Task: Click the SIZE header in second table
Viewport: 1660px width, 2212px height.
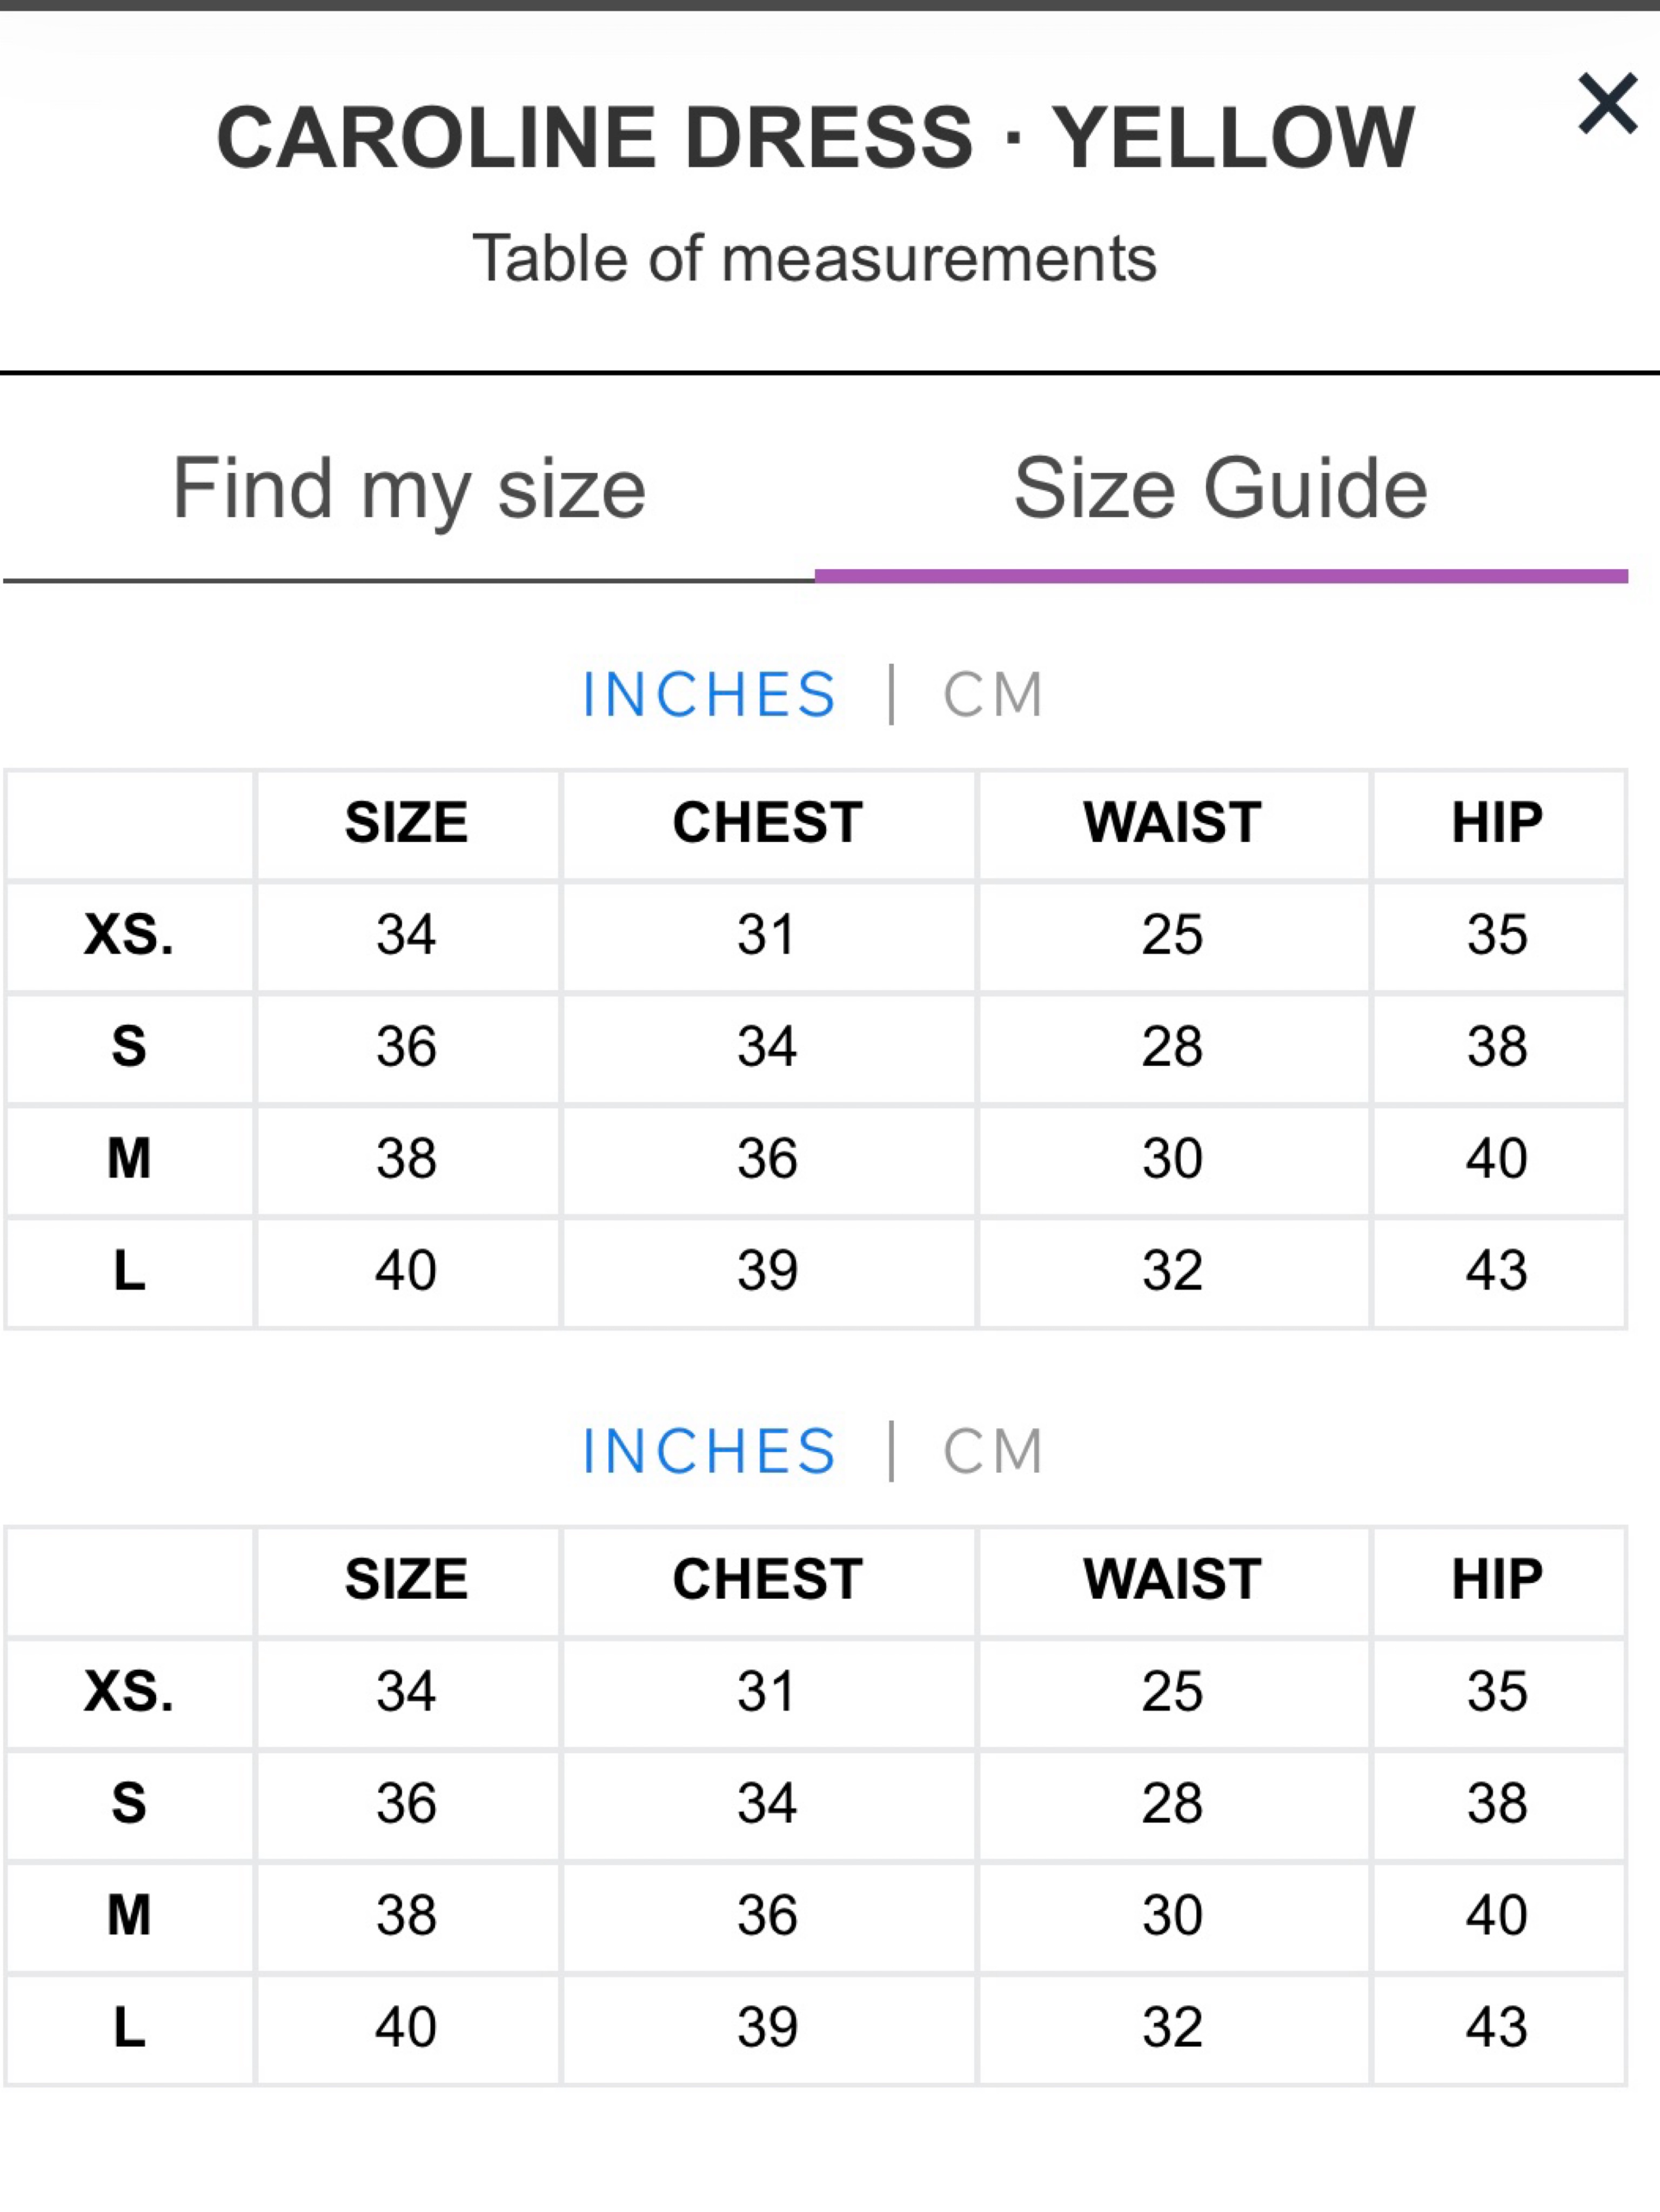Action: coord(407,1580)
